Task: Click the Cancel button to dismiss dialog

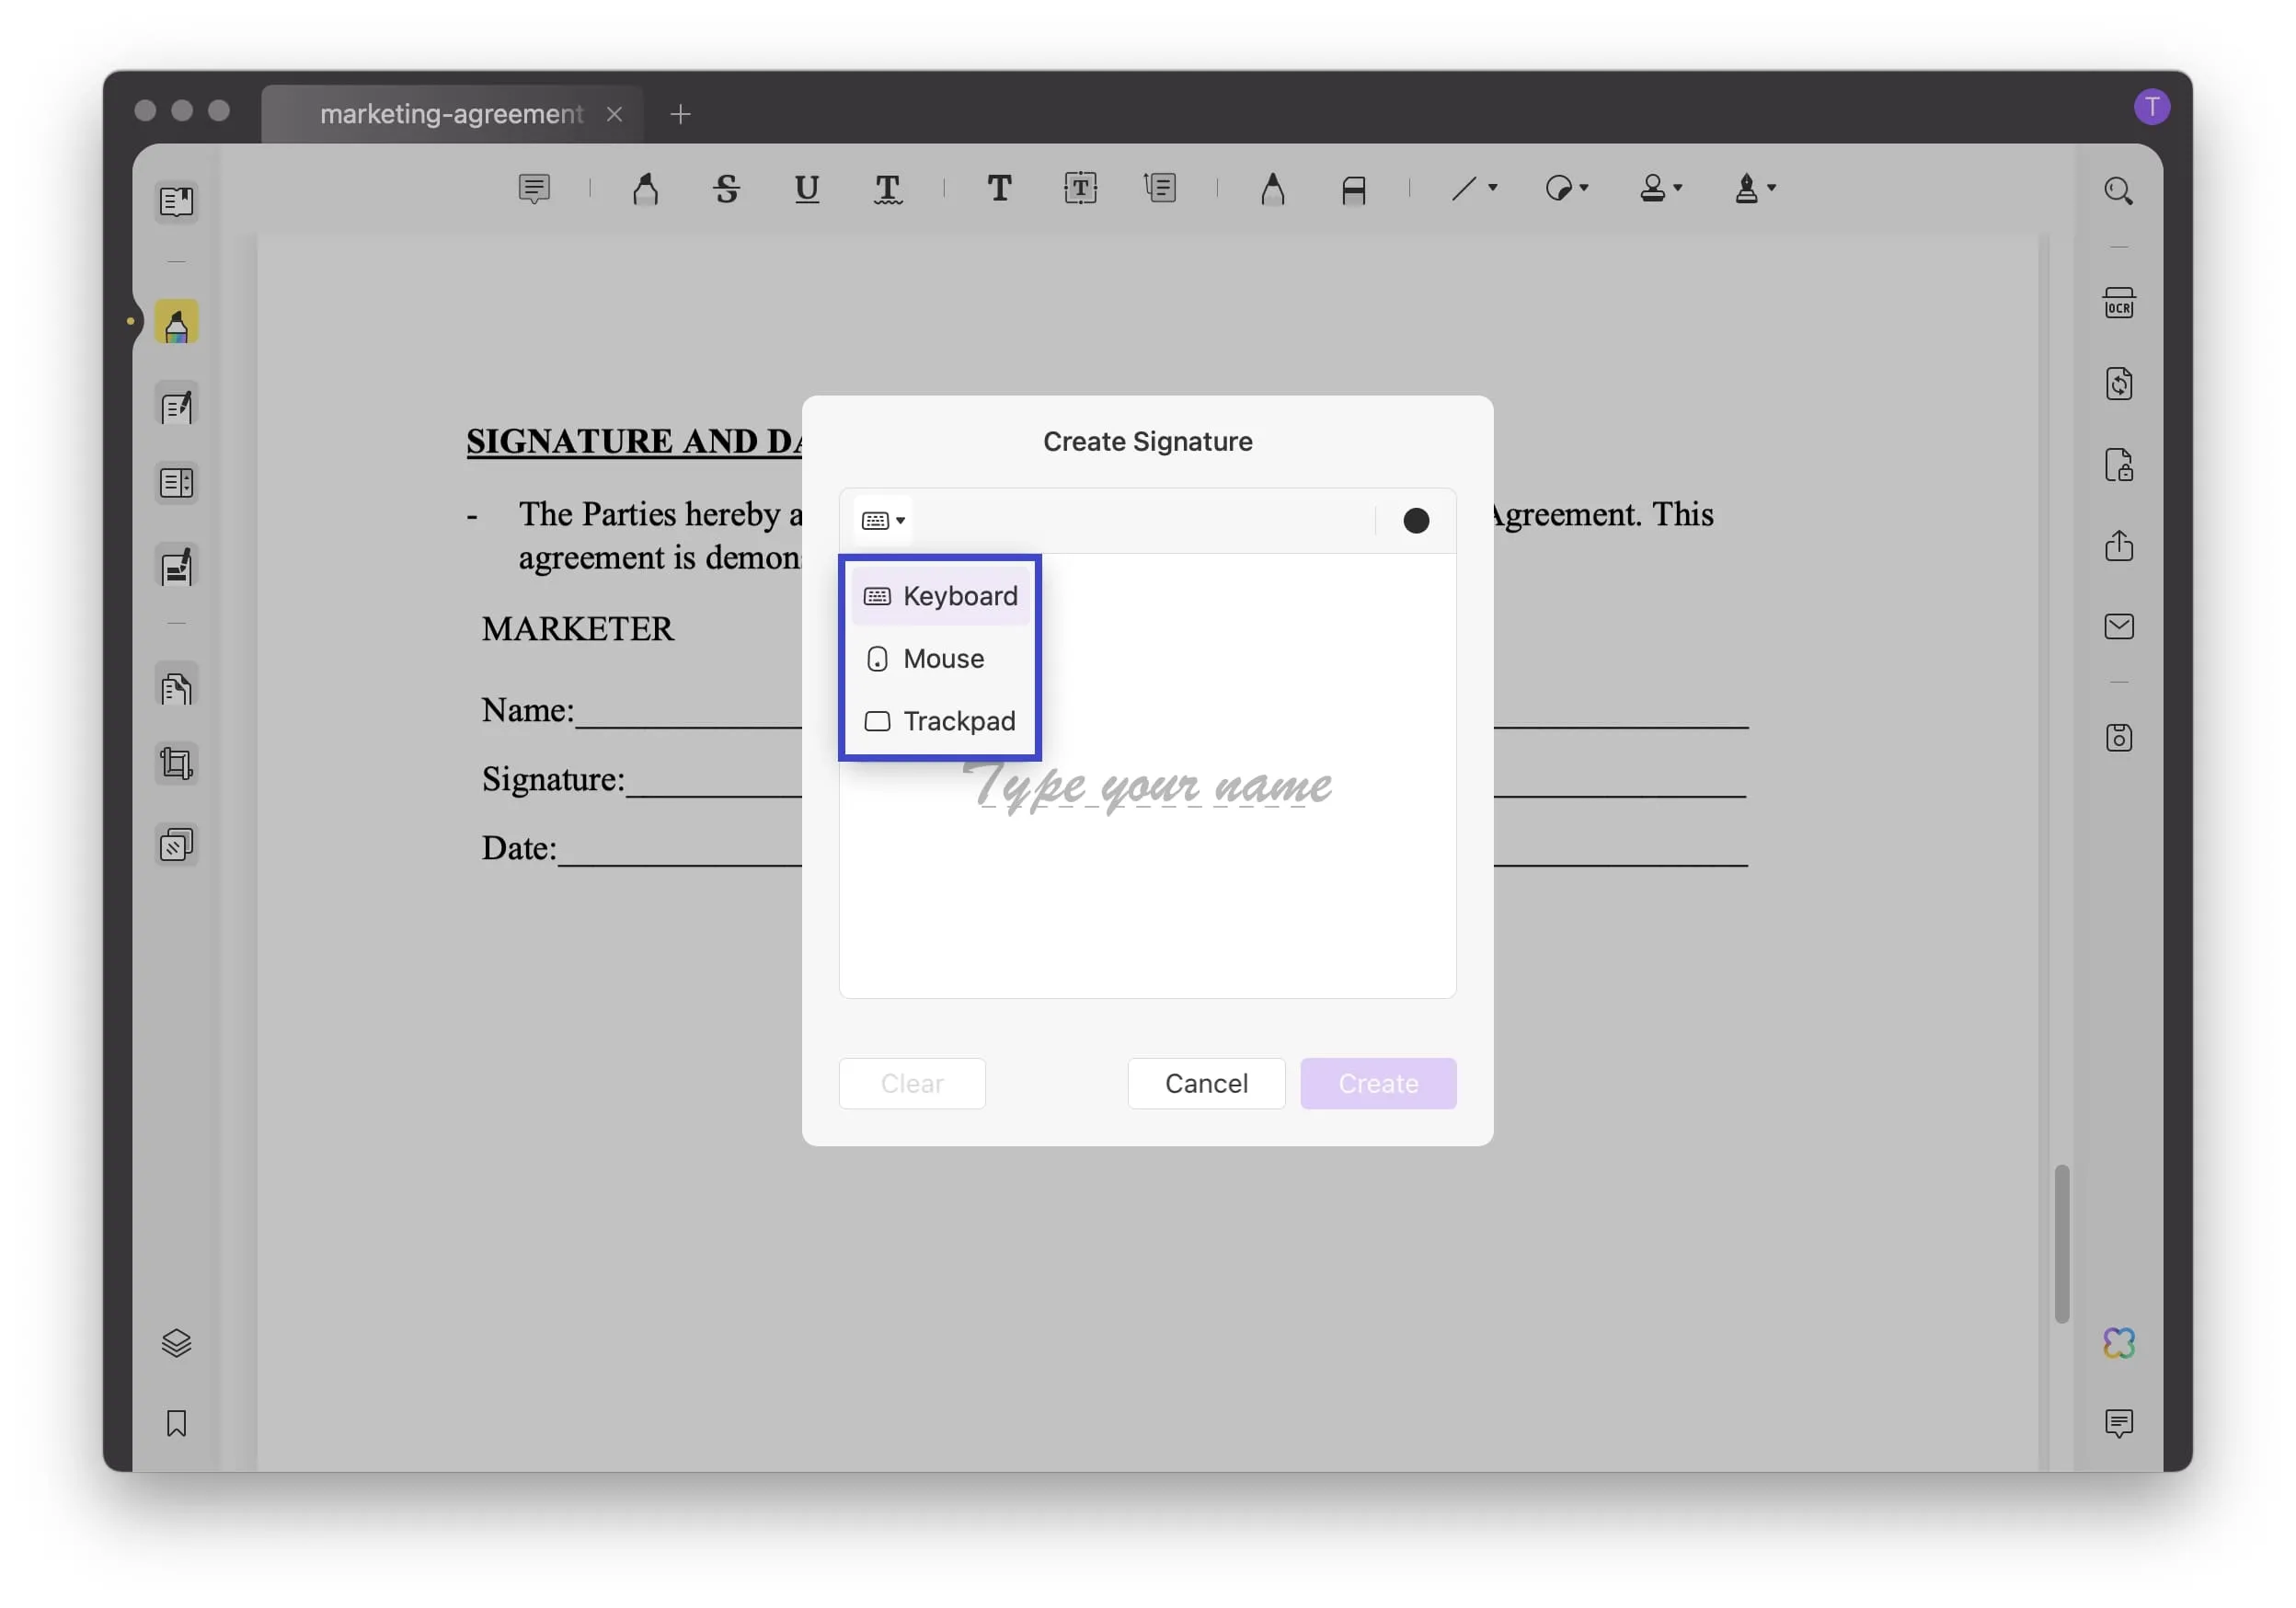Action: point(1206,1081)
